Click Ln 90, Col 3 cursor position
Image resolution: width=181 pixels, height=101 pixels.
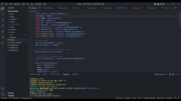pyautogui.click(x=119, y=98)
